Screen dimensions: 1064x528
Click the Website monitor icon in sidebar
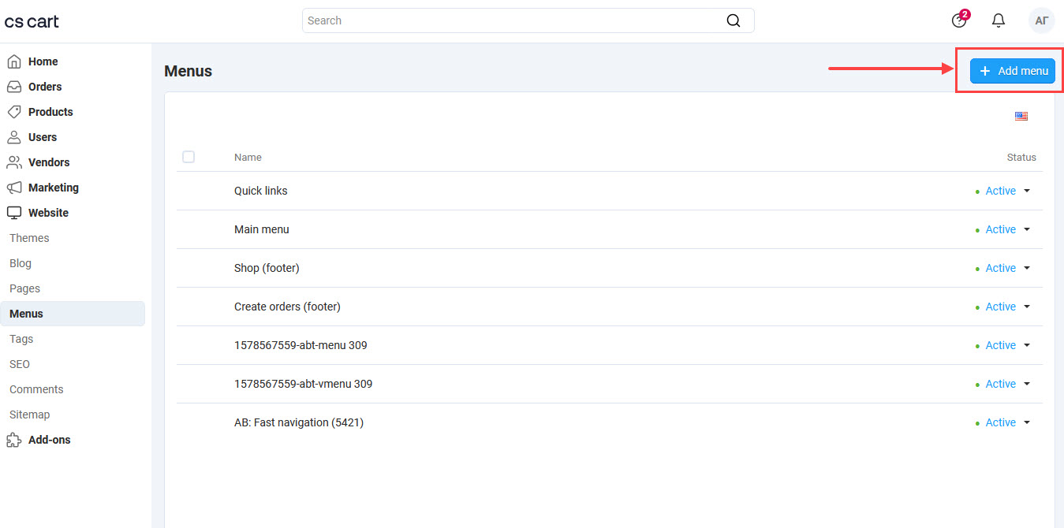(x=14, y=213)
